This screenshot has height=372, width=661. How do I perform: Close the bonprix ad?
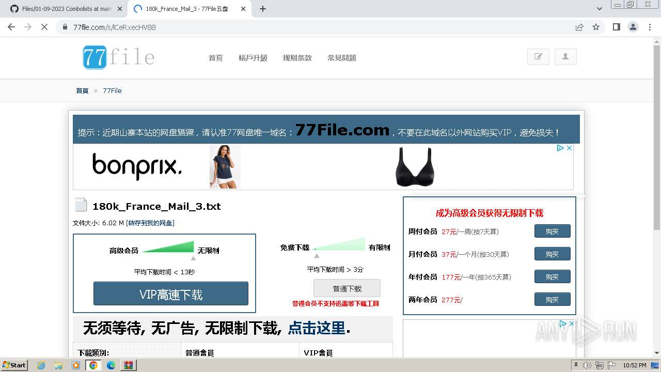569,148
